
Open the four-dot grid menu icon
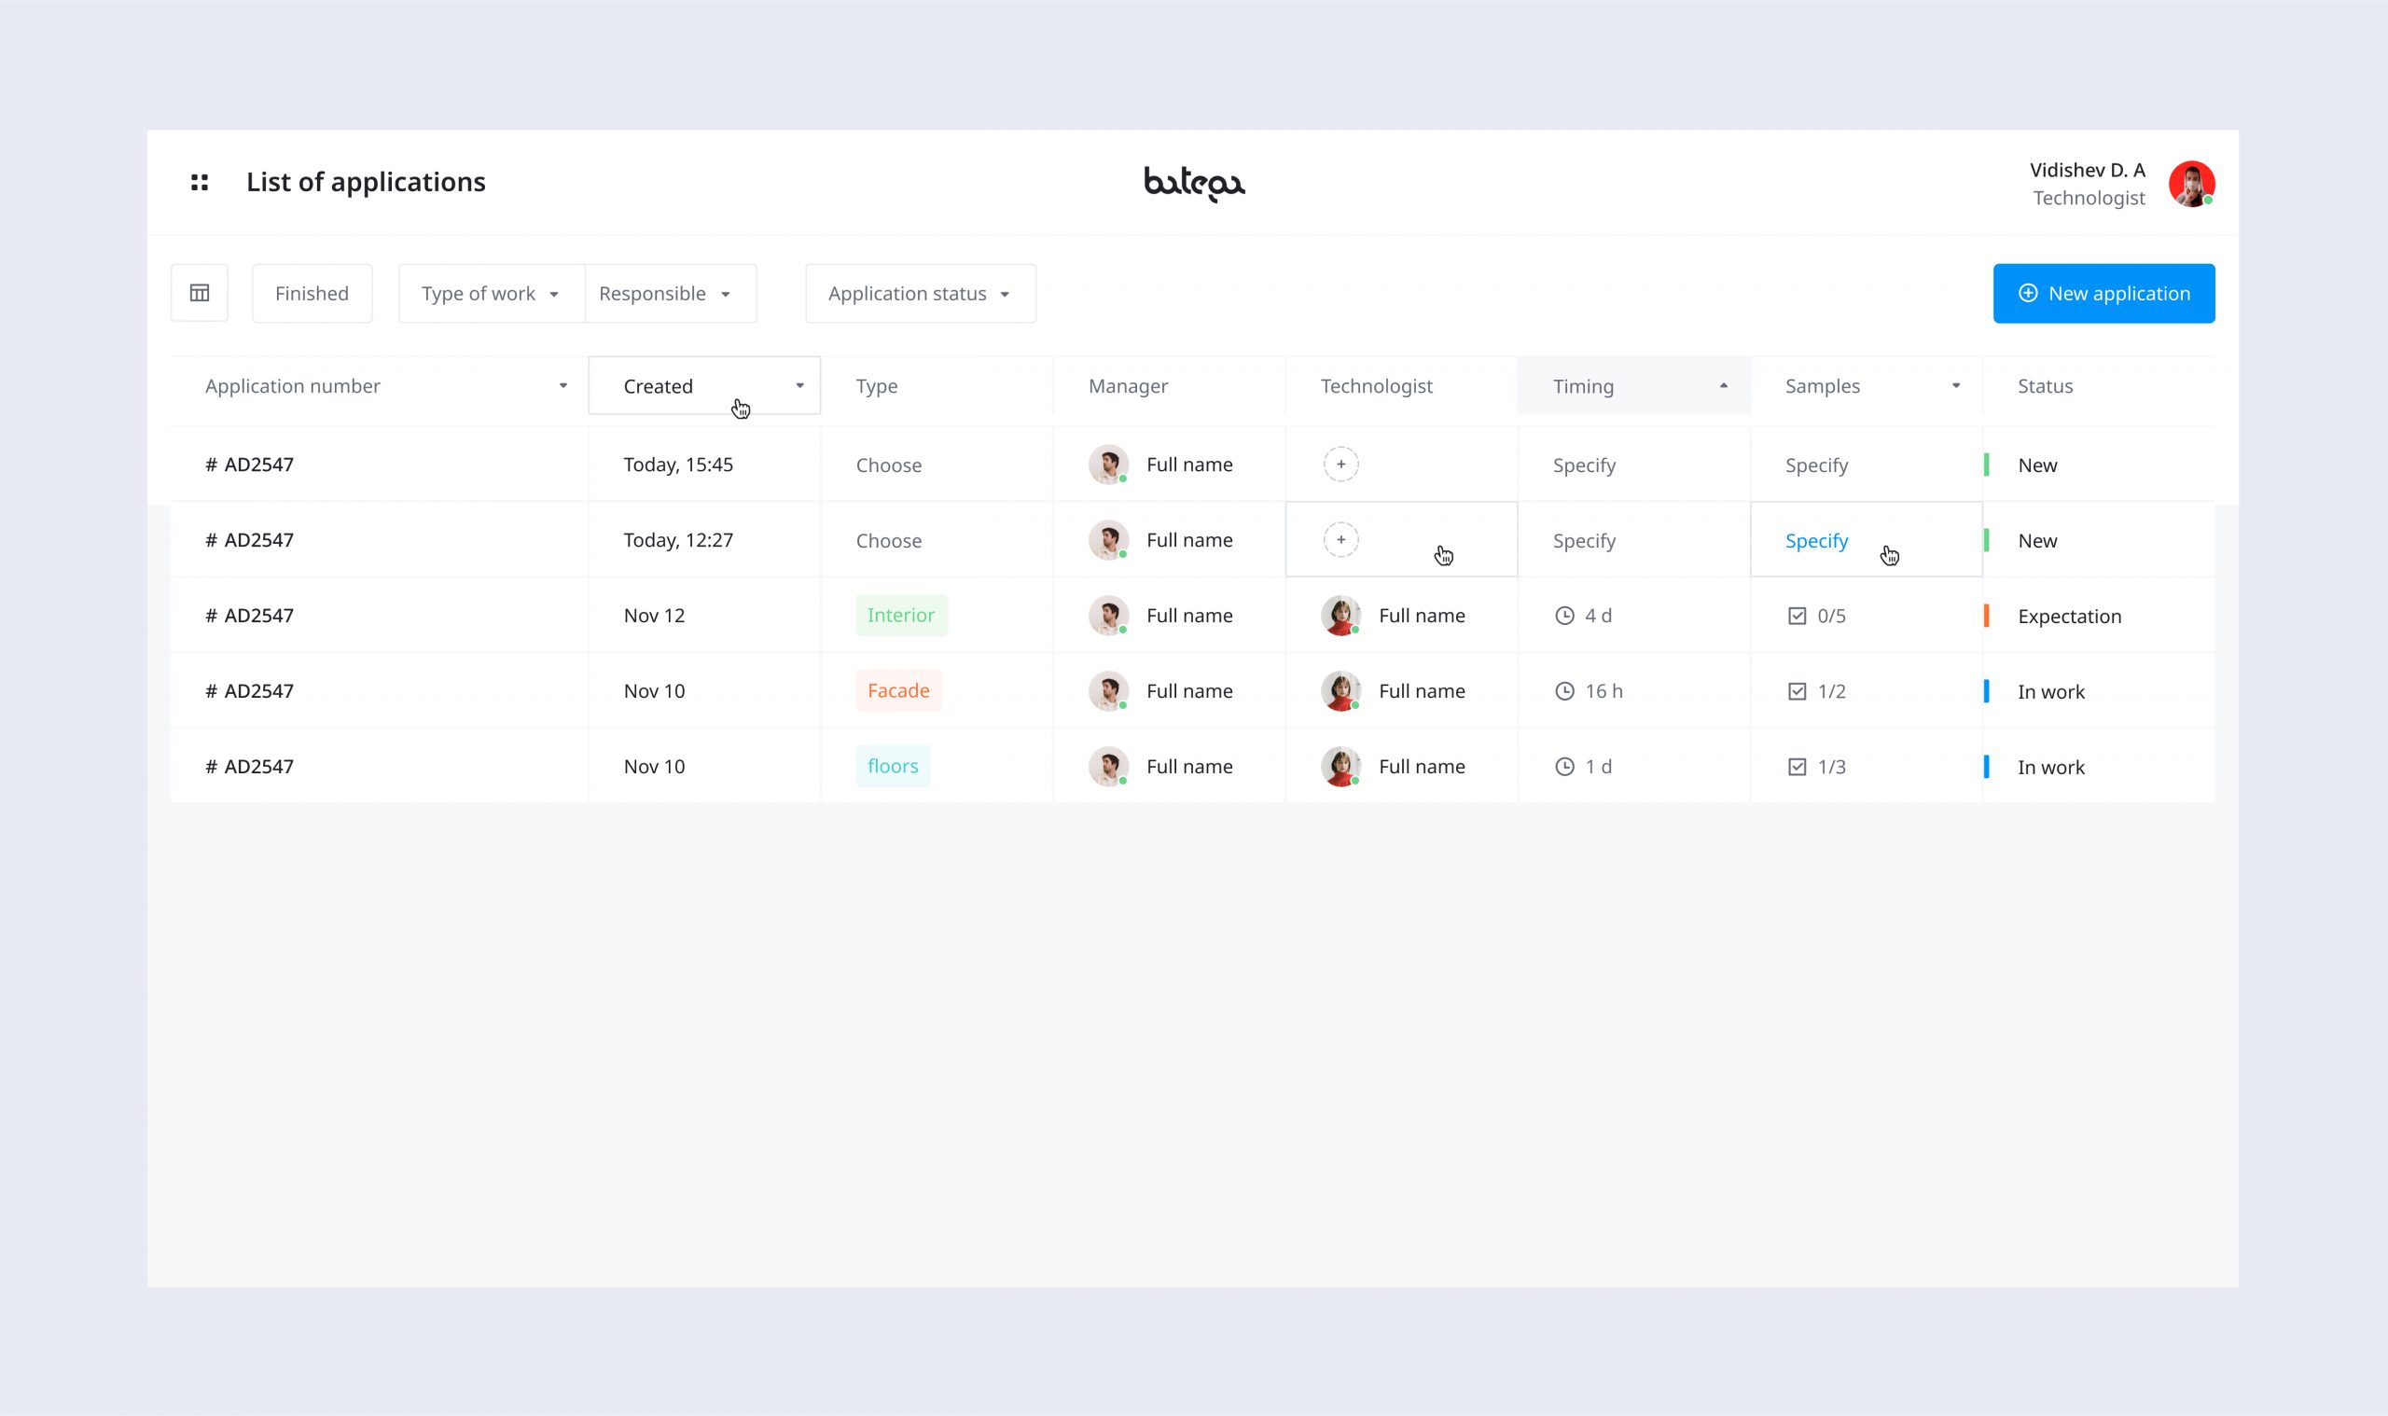(x=200, y=182)
